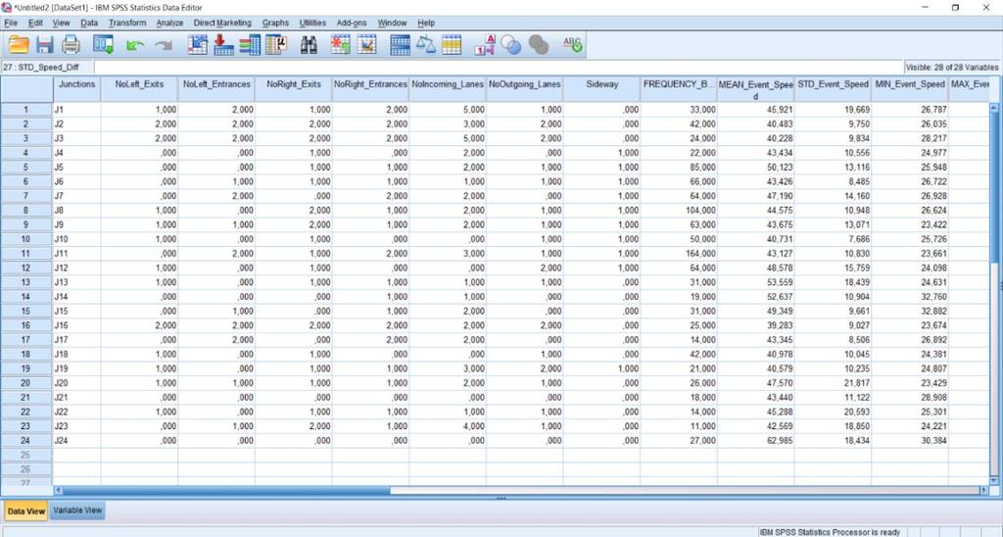The image size is (1003, 537).
Task: Click the junction cell J22
Action: [76, 412]
